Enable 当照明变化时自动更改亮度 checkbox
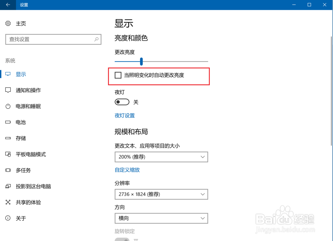 point(118,75)
